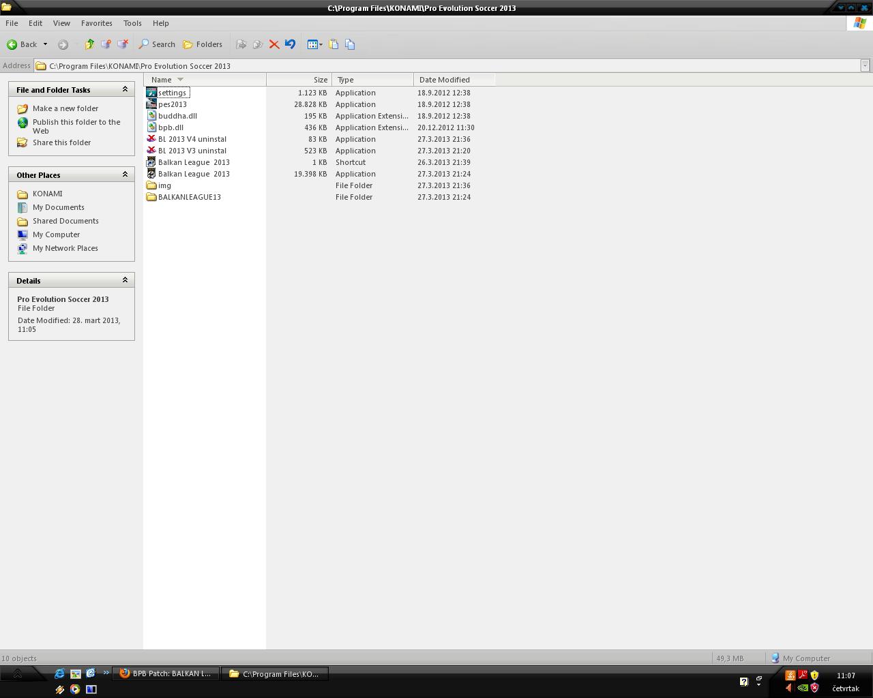Click Publish this folder to the Web
Image resolution: width=873 pixels, height=698 pixels.
tap(76, 126)
